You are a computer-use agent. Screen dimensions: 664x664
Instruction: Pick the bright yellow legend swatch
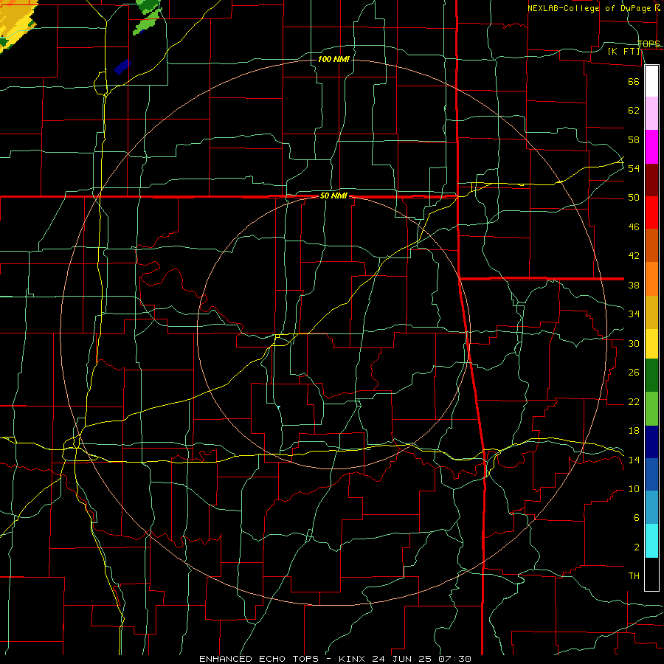[x=651, y=344]
